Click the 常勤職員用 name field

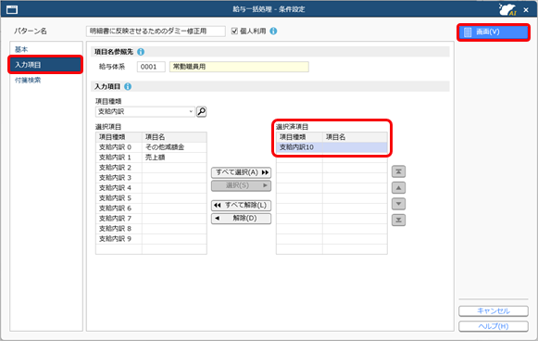coord(239,67)
